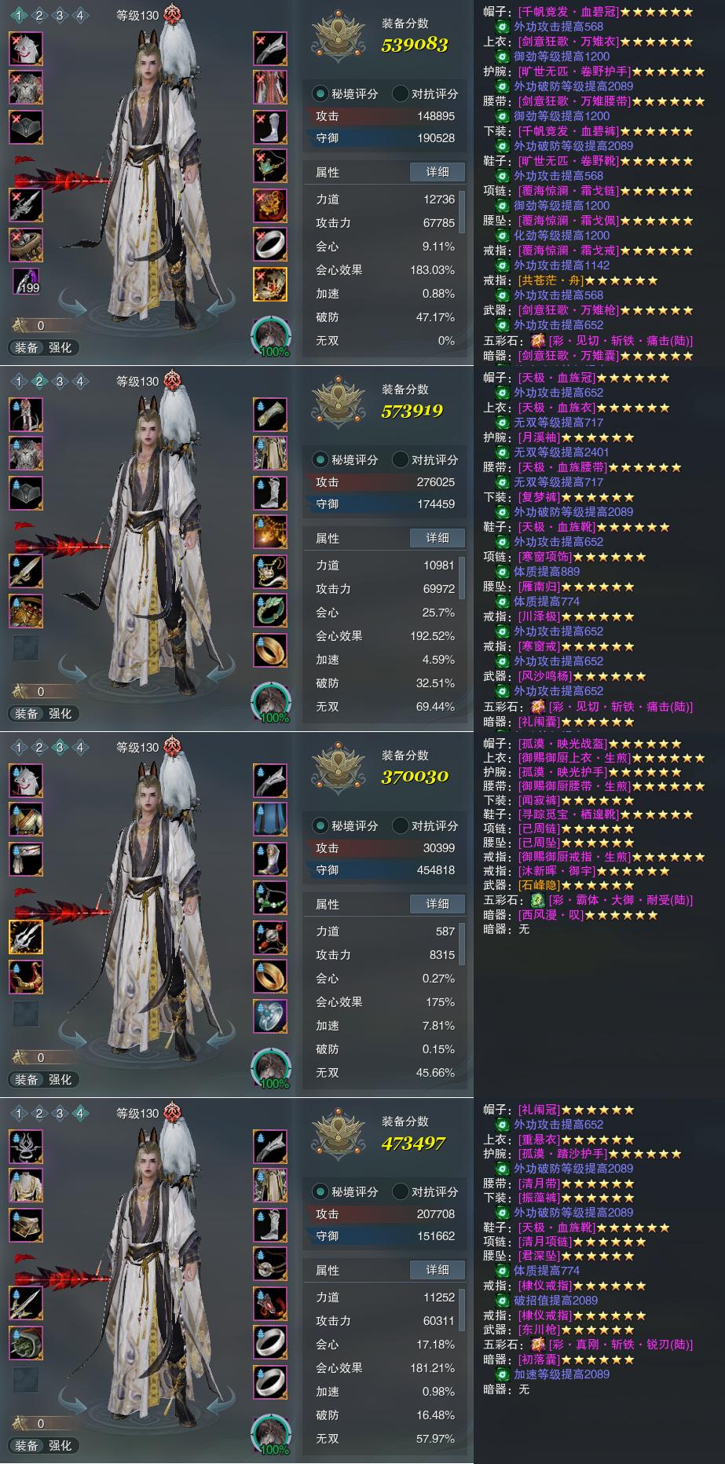Switch to equipment set 2 in the topmost panel
This screenshot has width=725, height=1464.
[x=39, y=15]
